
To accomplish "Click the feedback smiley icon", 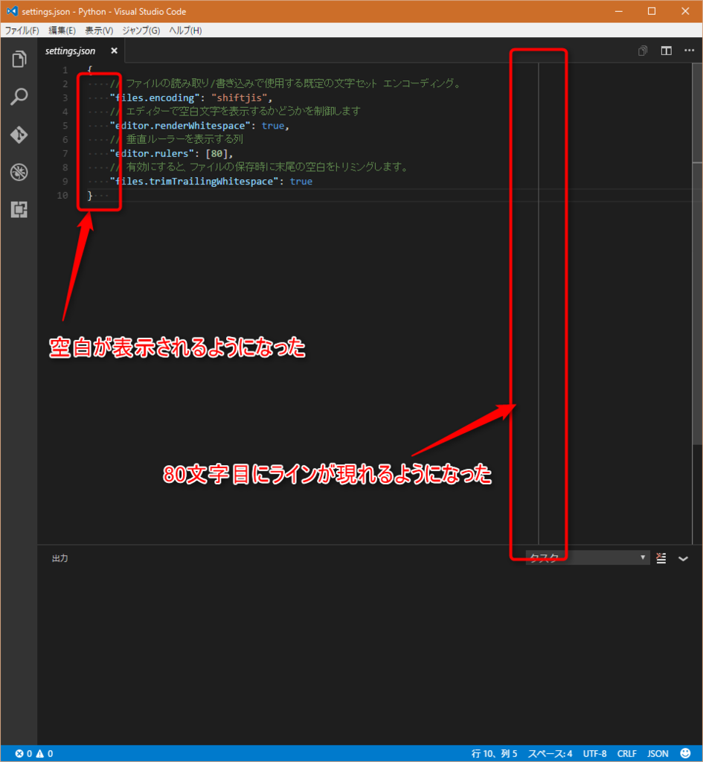I will [x=685, y=753].
